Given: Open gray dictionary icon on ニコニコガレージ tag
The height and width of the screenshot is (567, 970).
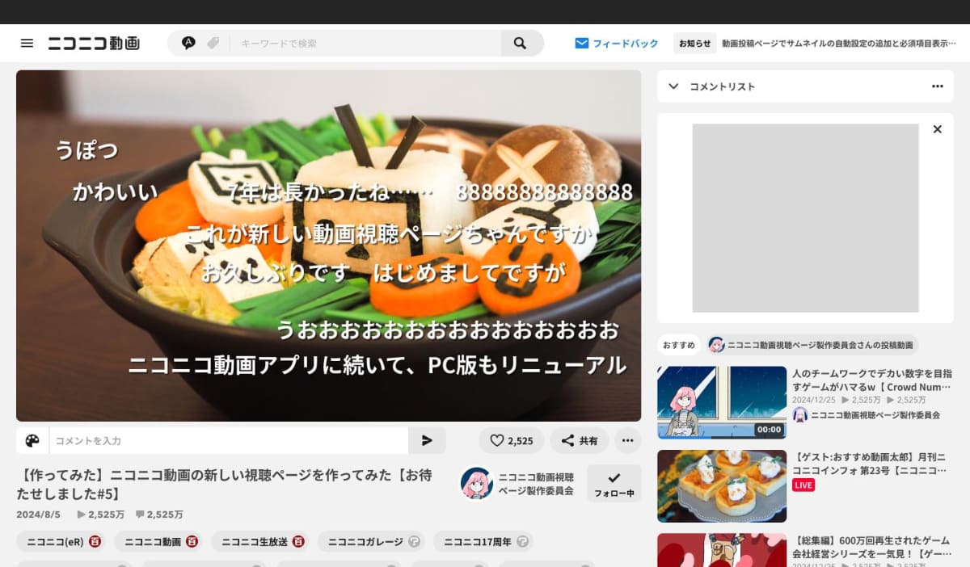Looking at the screenshot, I should coord(414,542).
